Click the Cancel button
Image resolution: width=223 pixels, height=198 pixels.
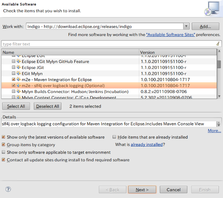click(174, 189)
